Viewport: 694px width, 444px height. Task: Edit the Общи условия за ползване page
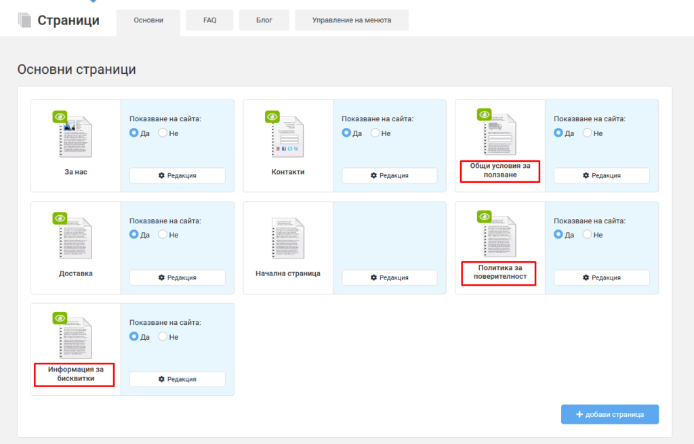pos(602,175)
